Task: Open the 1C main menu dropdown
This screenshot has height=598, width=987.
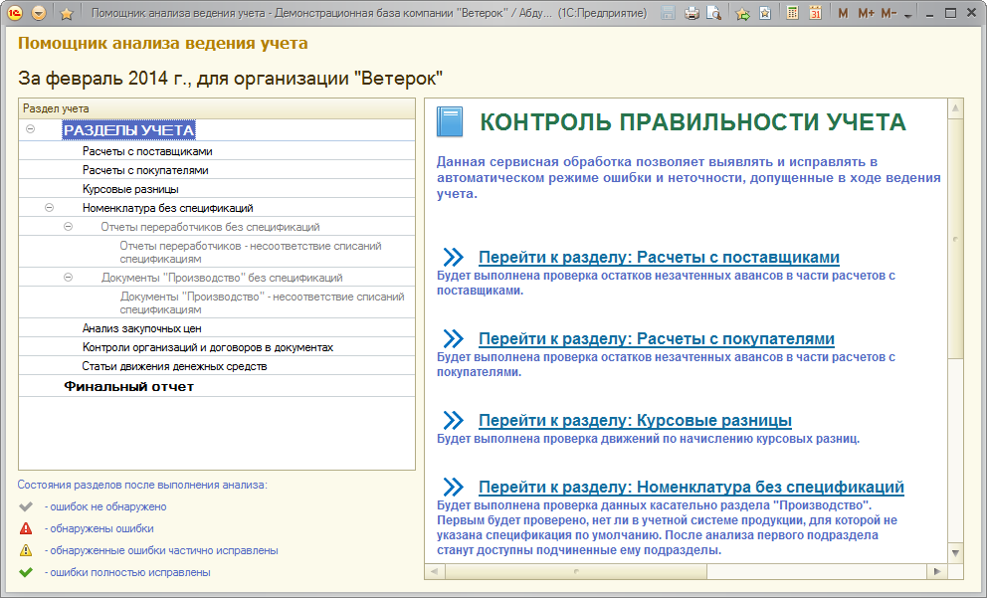Action: (x=39, y=14)
